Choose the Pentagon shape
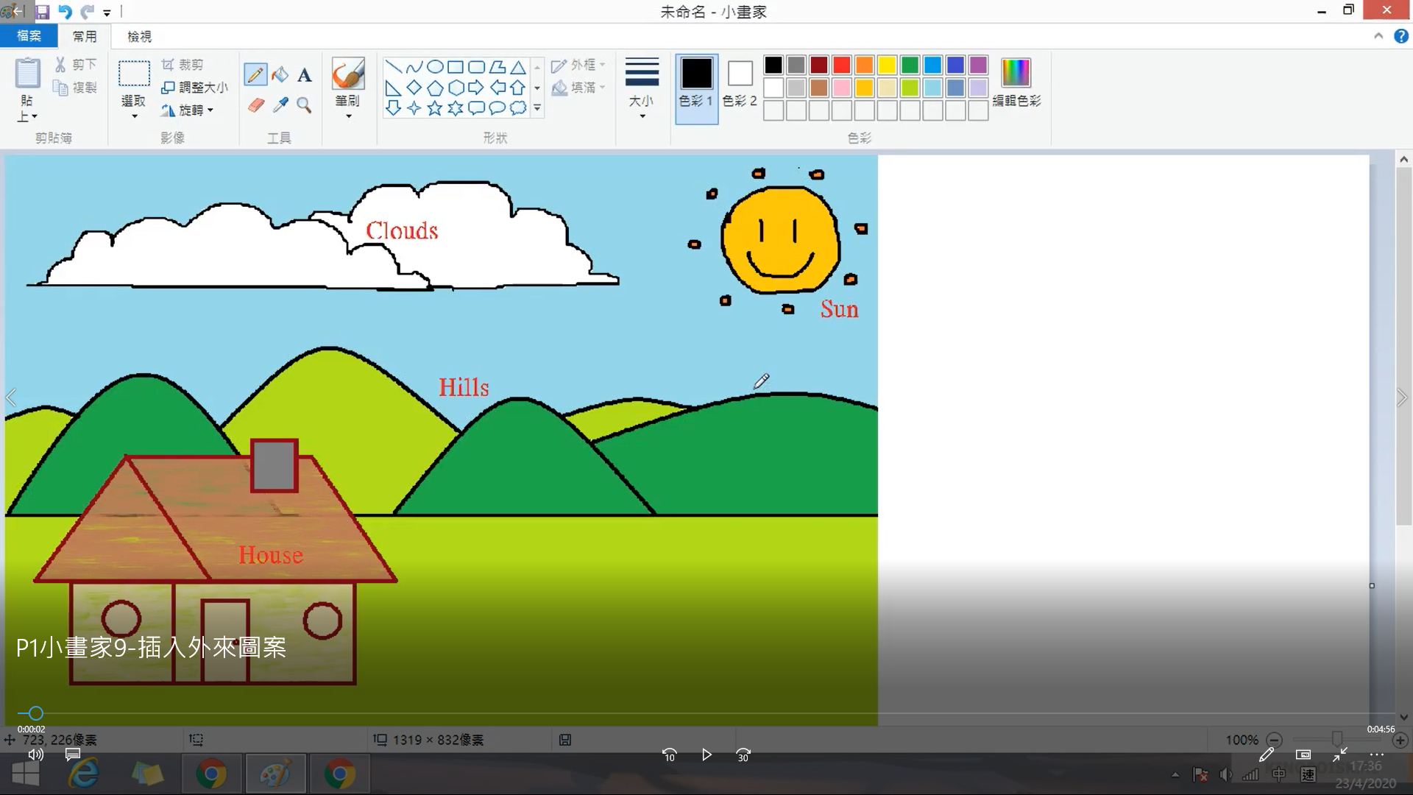The image size is (1413, 795). pyautogui.click(x=435, y=88)
